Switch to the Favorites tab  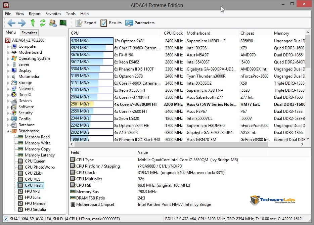[x=29, y=33]
